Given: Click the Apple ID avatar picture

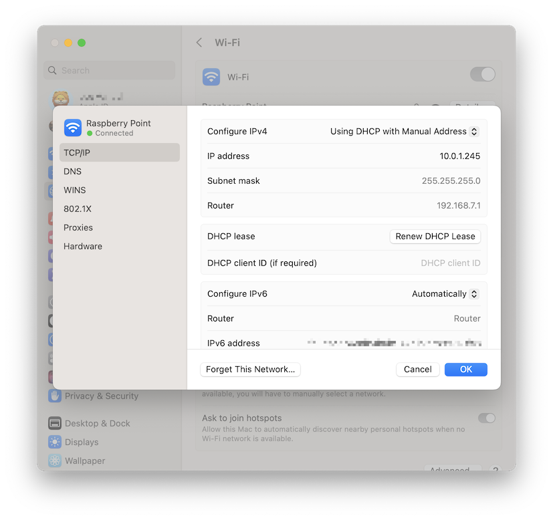Looking at the screenshot, I should [x=61, y=98].
